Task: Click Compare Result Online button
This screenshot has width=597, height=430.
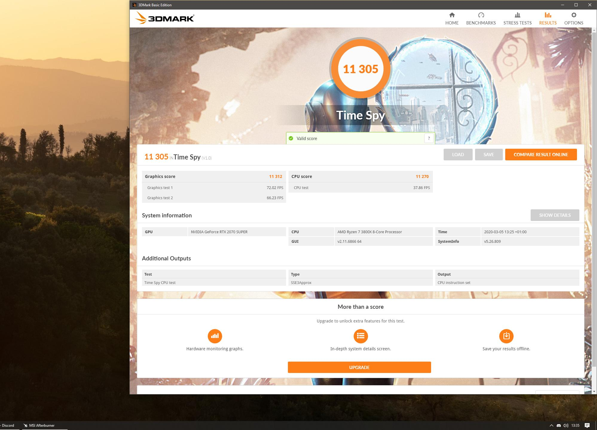Action: (x=540, y=154)
